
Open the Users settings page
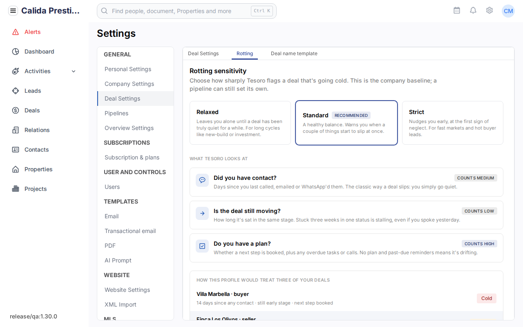[136, 187]
